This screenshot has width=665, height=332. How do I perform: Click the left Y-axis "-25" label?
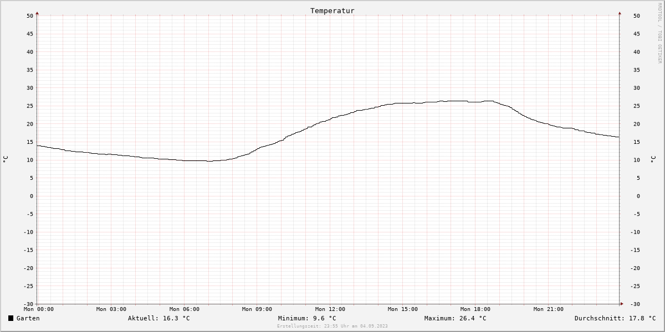(28, 286)
